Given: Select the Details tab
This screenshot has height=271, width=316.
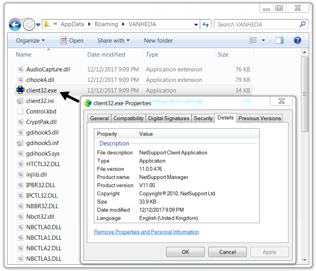Looking at the screenshot, I should [226, 118].
